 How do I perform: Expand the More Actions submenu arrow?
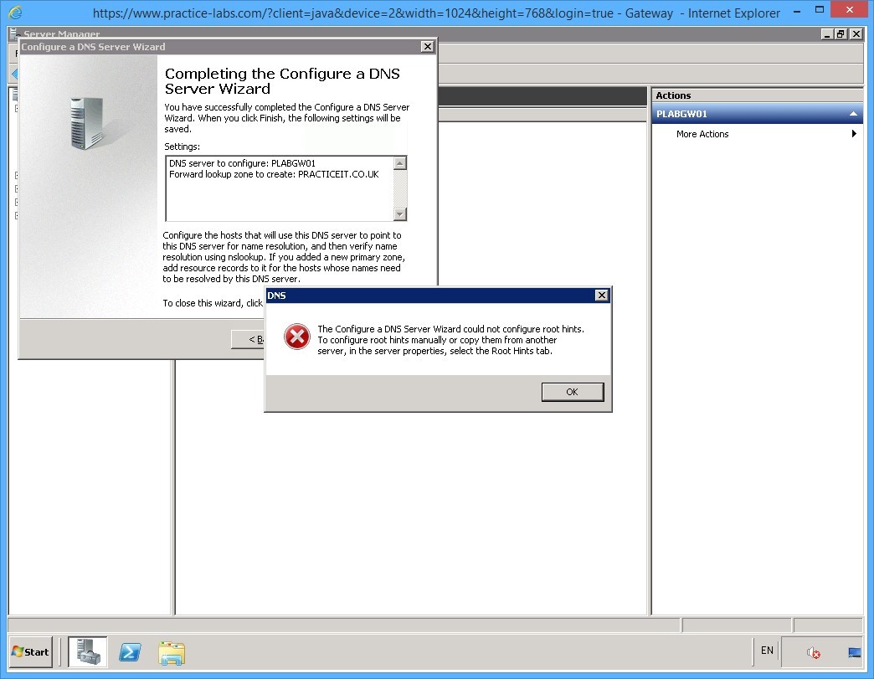pyautogui.click(x=854, y=133)
